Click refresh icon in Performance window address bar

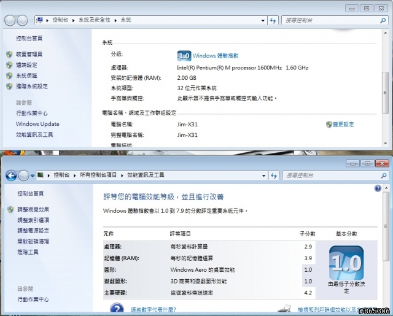[274, 175]
